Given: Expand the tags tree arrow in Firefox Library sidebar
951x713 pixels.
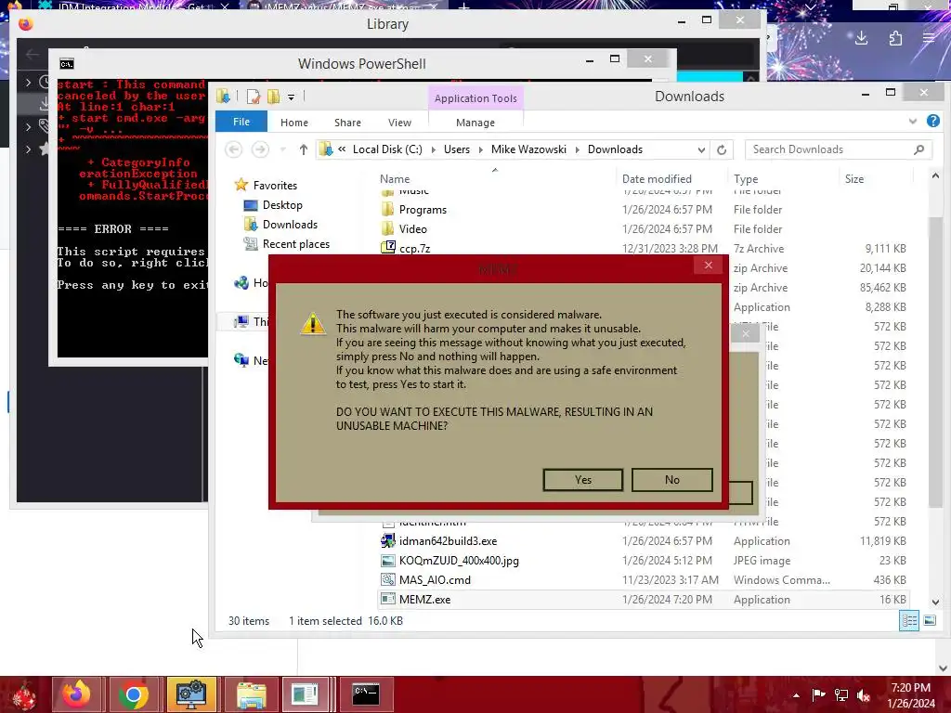Looking at the screenshot, I should [28, 126].
